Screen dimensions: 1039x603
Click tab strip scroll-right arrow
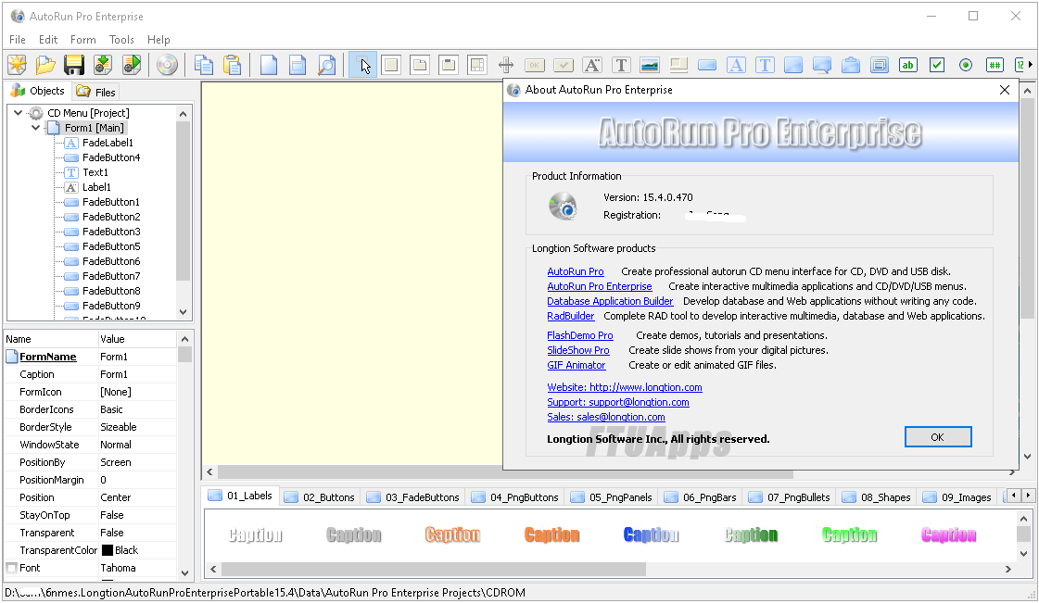click(1028, 496)
